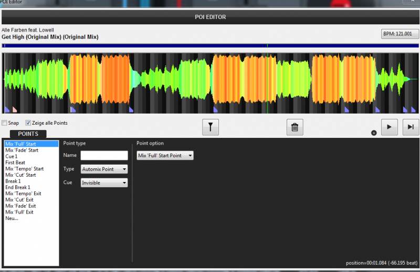The image size is (420, 272).
Task: Select Mix 'Tempo' Start entry
Action: 31,169
